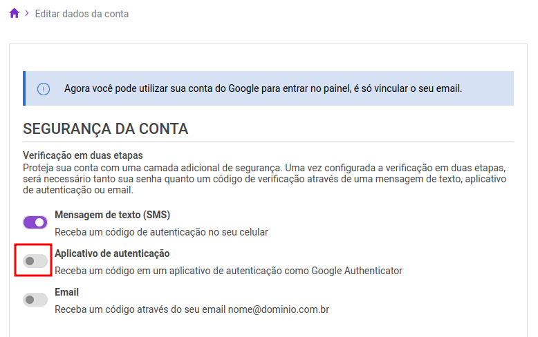Click the Verificação em duas etapas subtitle
This screenshot has height=337, width=538.
(x=83, y=155)
